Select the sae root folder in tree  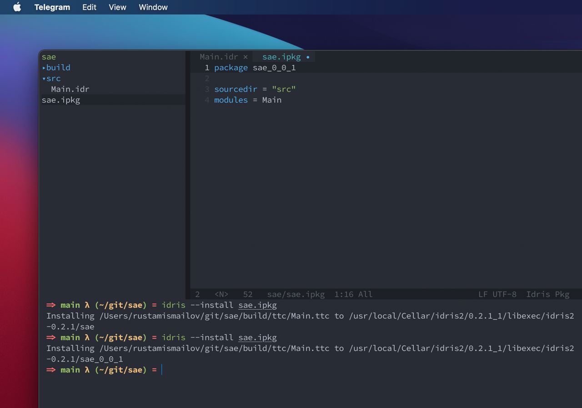point(49,57)
